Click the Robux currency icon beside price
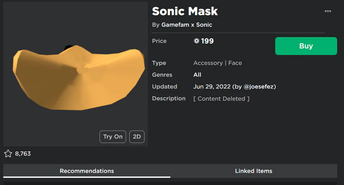The height and width of the screenshot is (185, 344). click(x=196, y=41)
